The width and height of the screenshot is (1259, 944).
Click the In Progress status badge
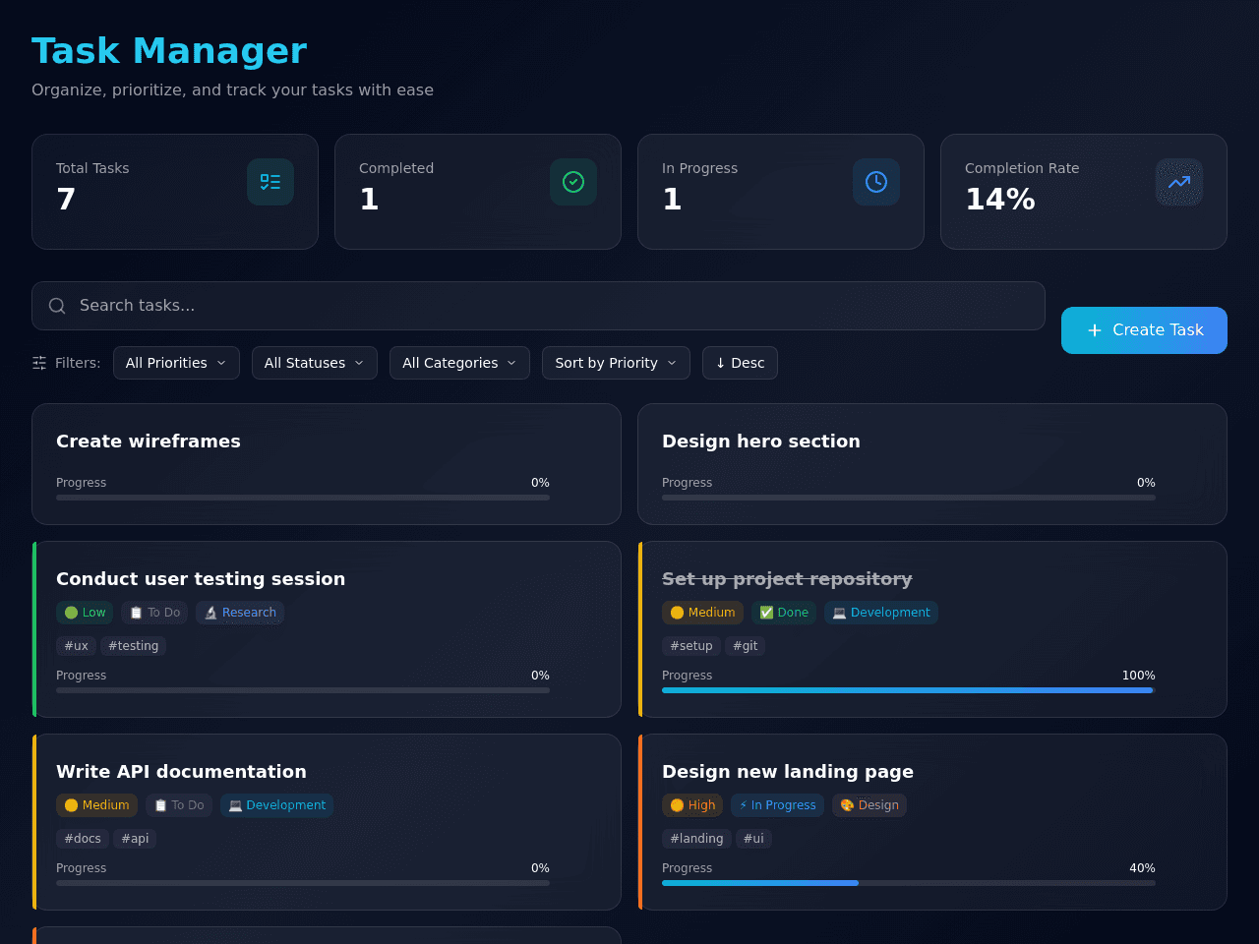[x=777, y=805]
